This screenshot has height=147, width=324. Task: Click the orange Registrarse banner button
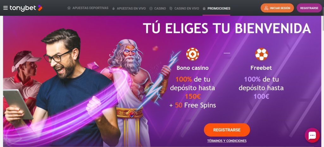coord(227,130)
